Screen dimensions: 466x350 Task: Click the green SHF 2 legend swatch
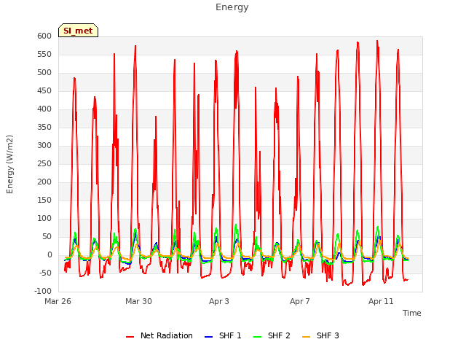coord(257,337)
